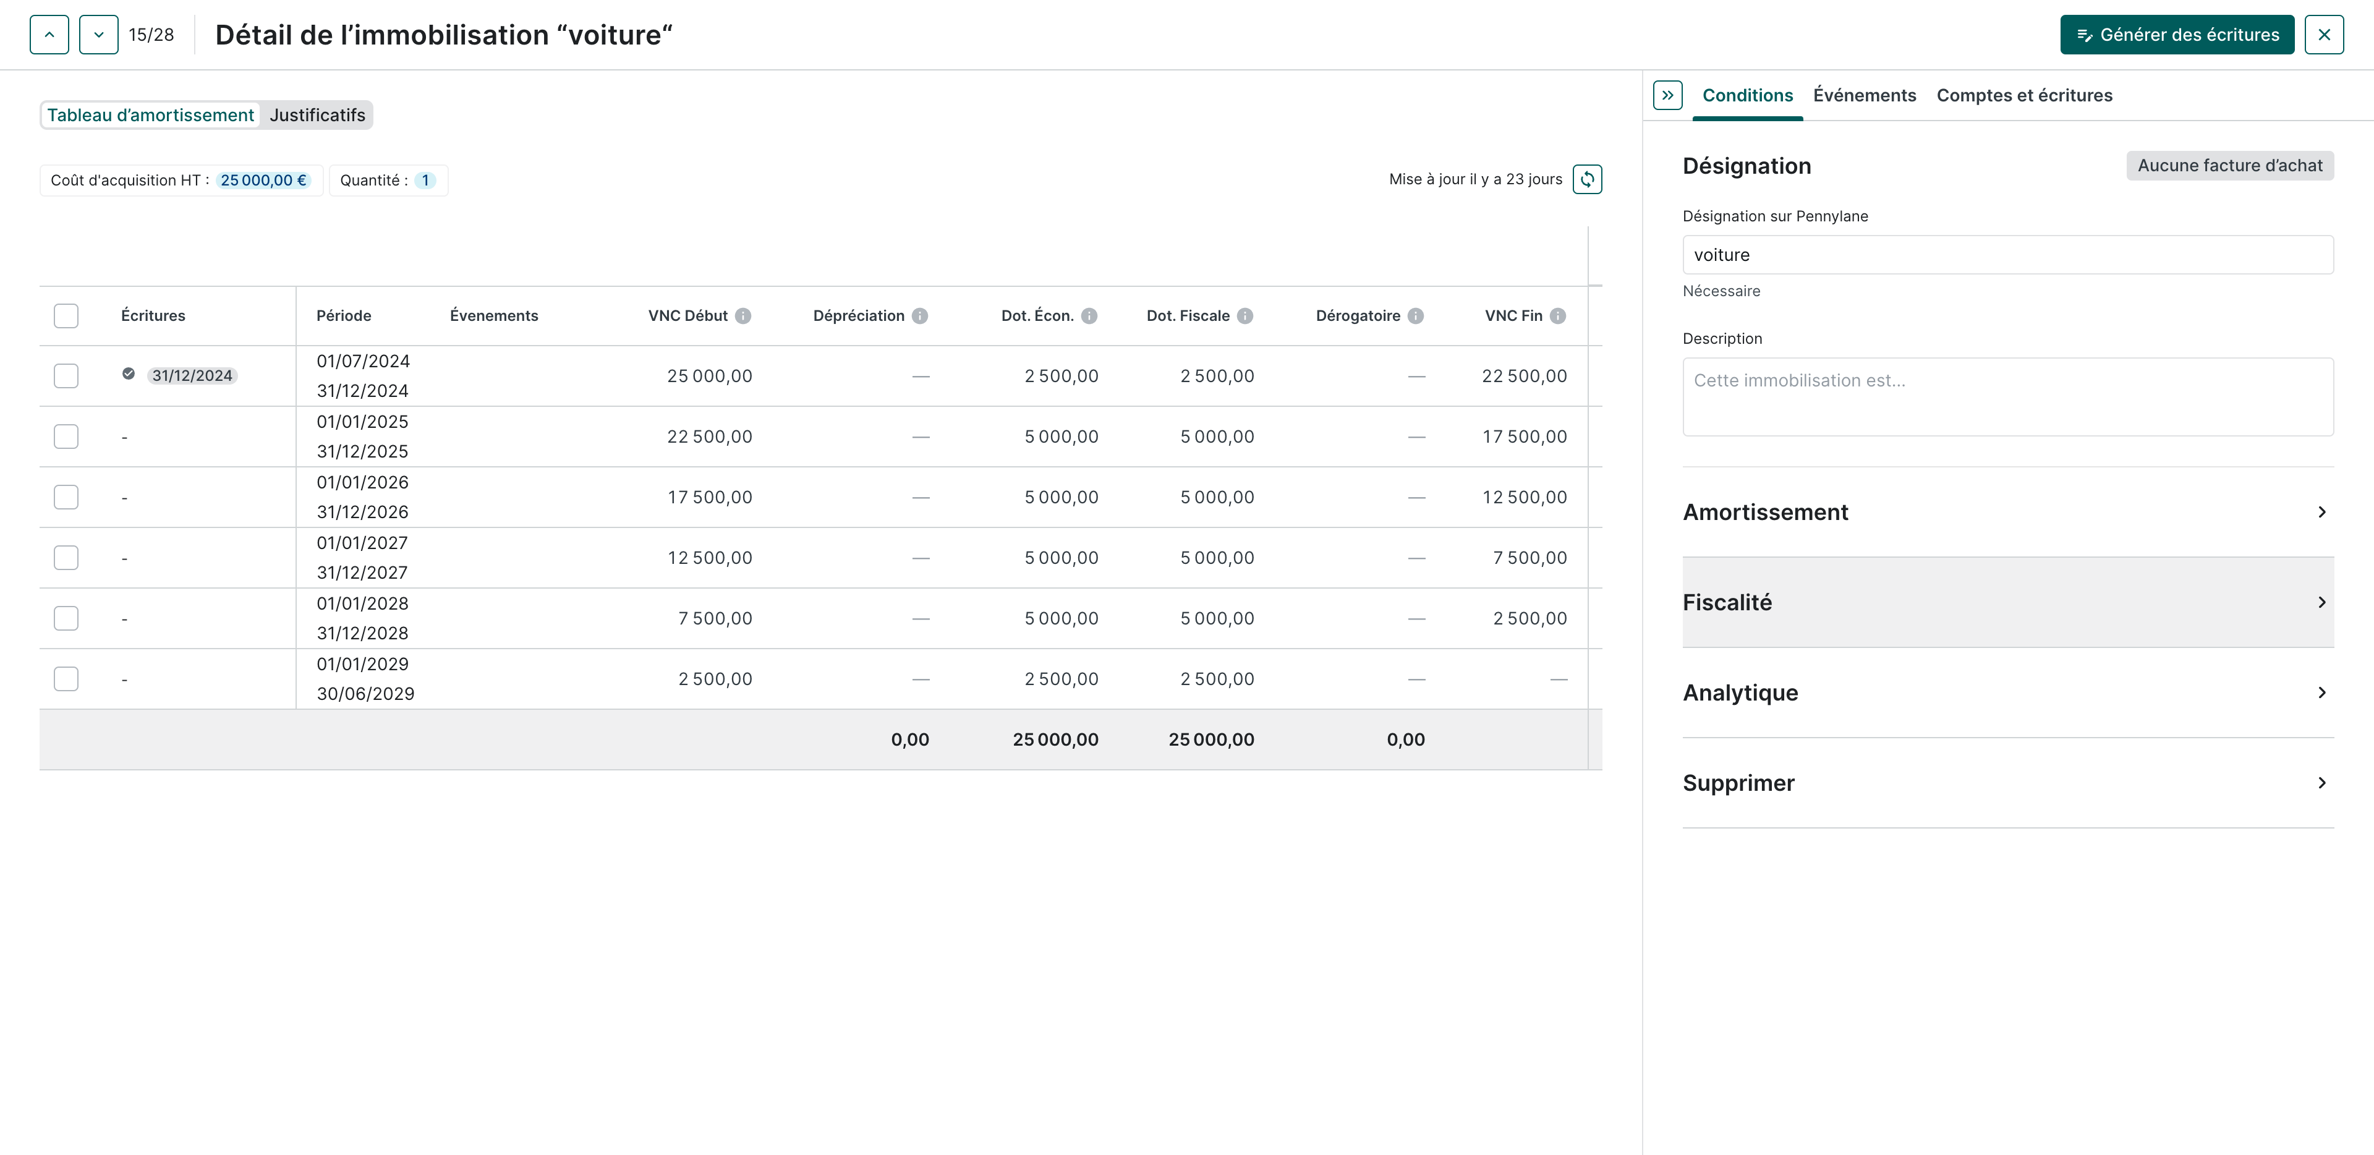Check the row for period 01/01/2026
Image resolution: width=2374 pixels, height=1155 pixels.
click(66, 498)
